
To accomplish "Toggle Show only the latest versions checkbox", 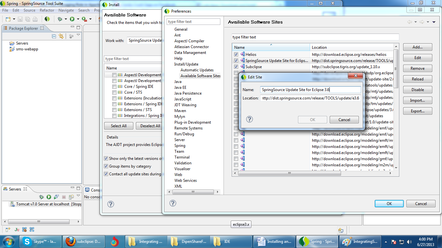I will (106, 159).
